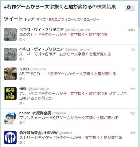Open the @bekitan_renpyon handle on first tweet
This screenshot has height=147, width=140.
click(x=78, y=30)
